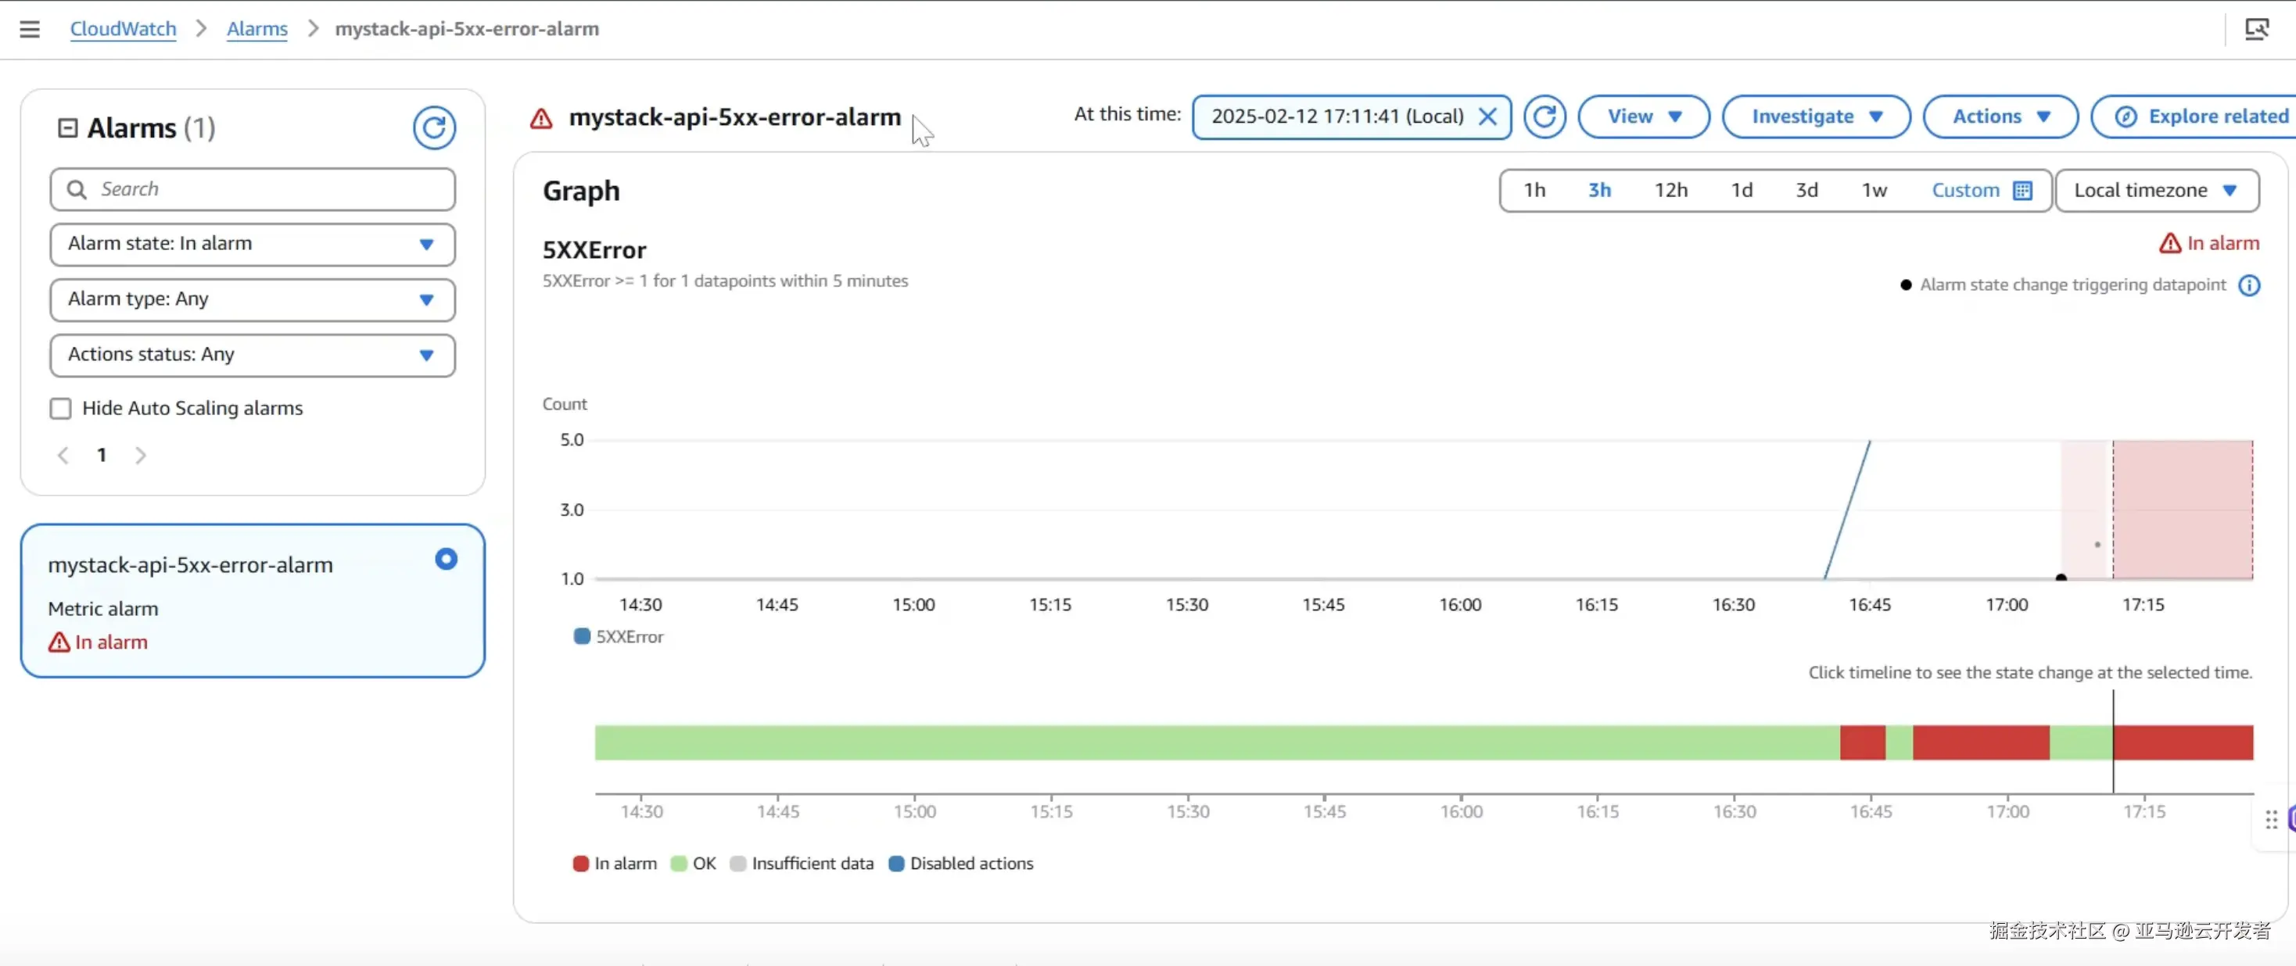Select the 1w time range

(x=1874, y=191)
